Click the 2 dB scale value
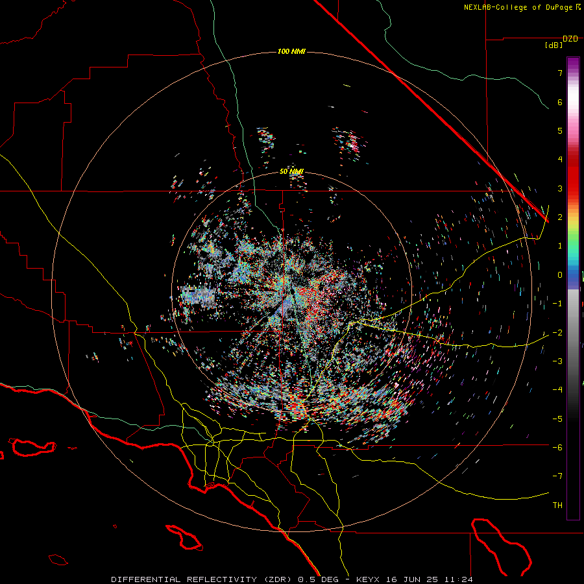The width and height of the screenshot is (584, 584). [x=560, y=217]
